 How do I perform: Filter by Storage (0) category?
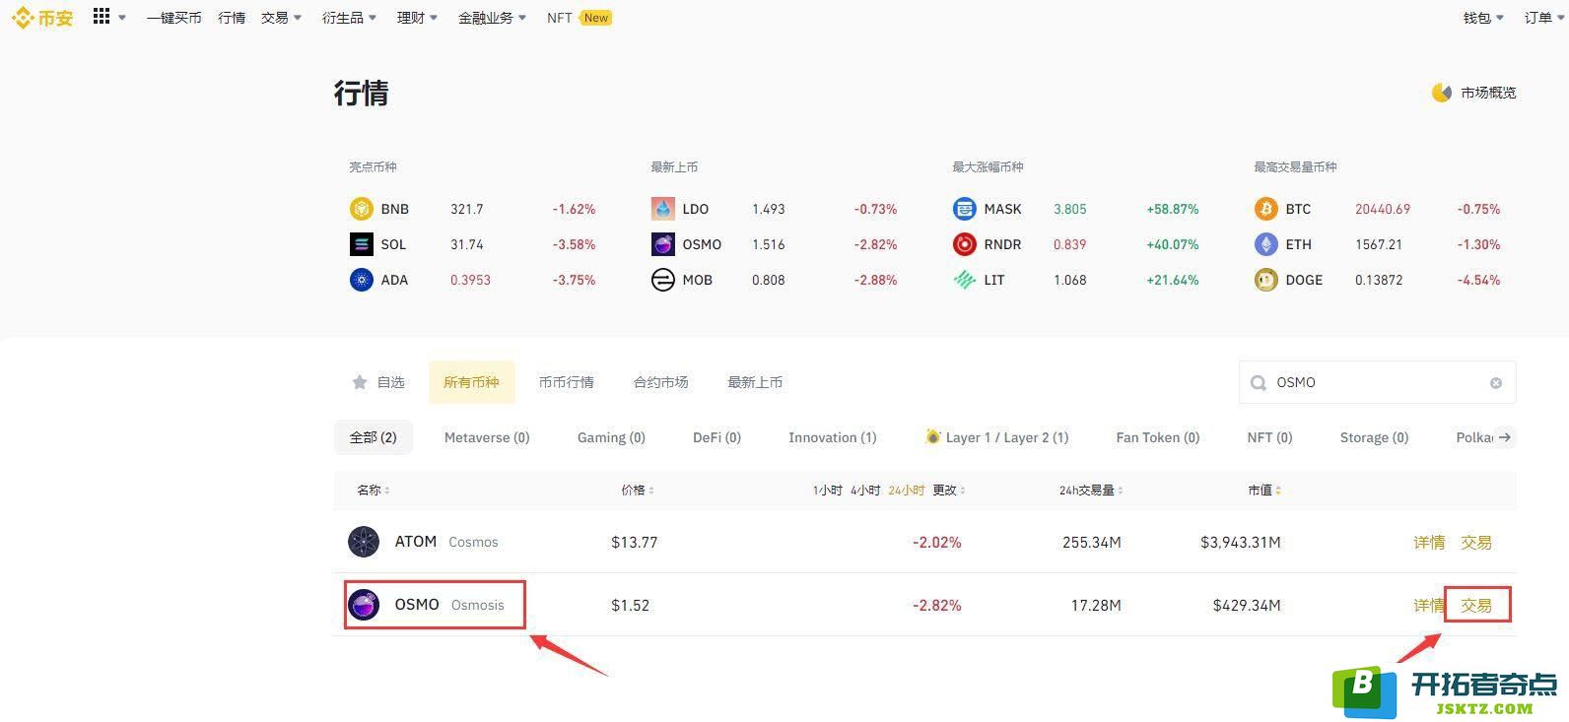tap(1375, 437)
